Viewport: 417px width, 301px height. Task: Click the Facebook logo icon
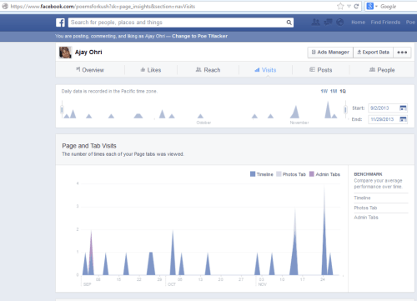point(60,23)
